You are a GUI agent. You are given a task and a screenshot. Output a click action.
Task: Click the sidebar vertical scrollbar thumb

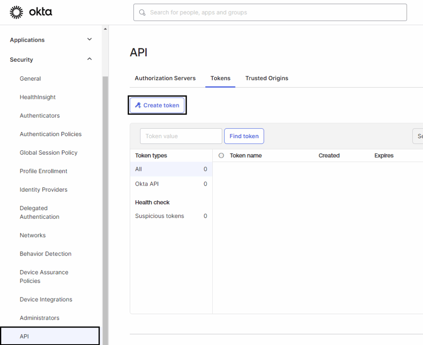pyautogui.click(x=105, y=211)
